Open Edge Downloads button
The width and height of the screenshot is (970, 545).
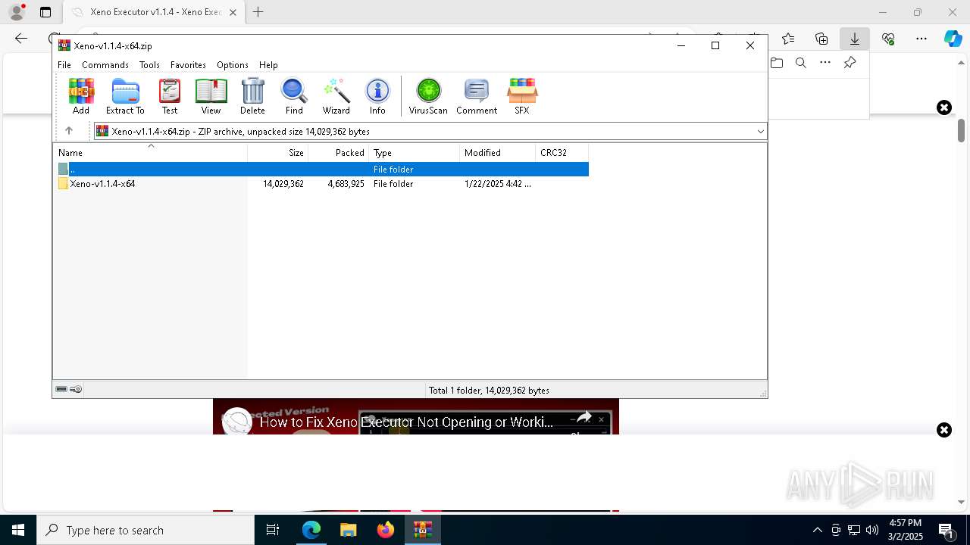click(x=855, y=39)
